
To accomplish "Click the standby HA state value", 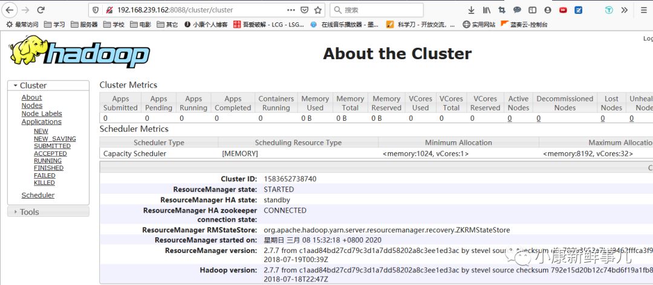I will pos(277,200).
